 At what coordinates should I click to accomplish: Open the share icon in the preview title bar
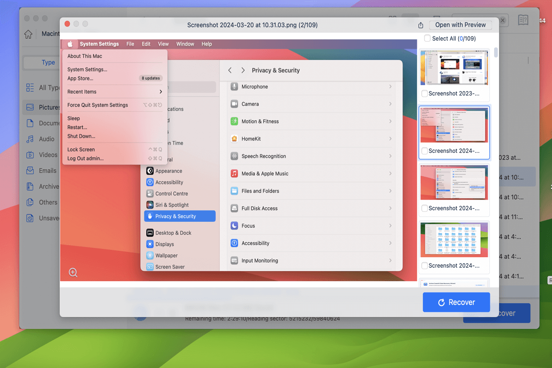point(420,25)
